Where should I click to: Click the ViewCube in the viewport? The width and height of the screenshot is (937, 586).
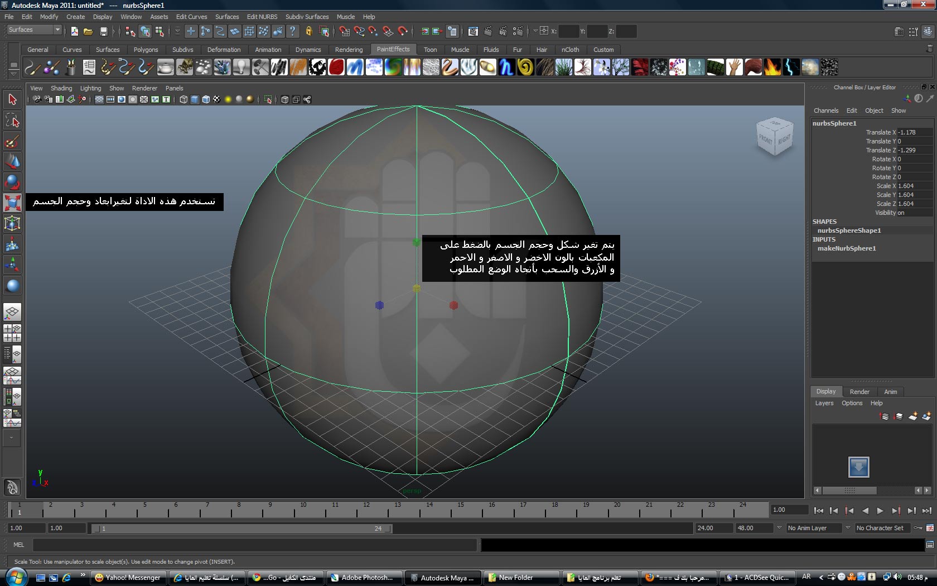point(775,137)
